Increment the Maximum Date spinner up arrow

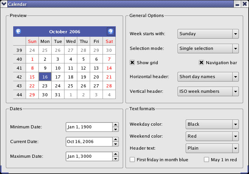click(115, 154)
